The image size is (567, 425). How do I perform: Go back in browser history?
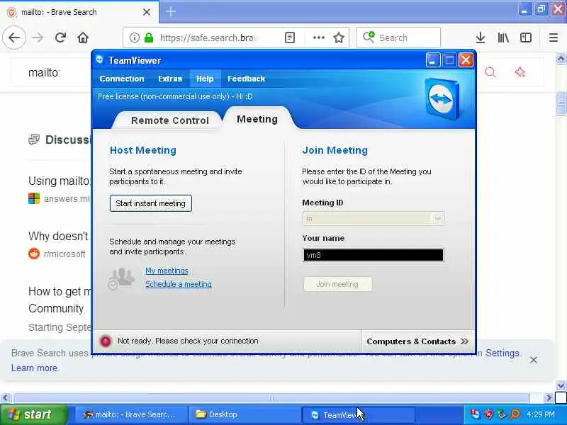pos(14,38)
